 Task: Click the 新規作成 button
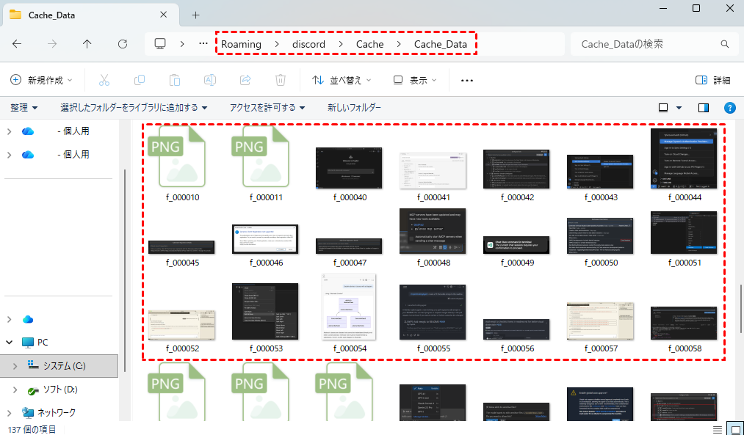pos(42,80)
